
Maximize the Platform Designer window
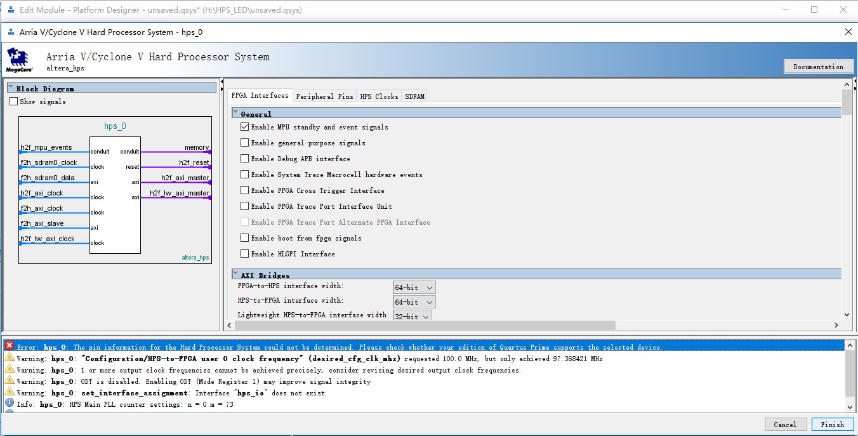814,10
